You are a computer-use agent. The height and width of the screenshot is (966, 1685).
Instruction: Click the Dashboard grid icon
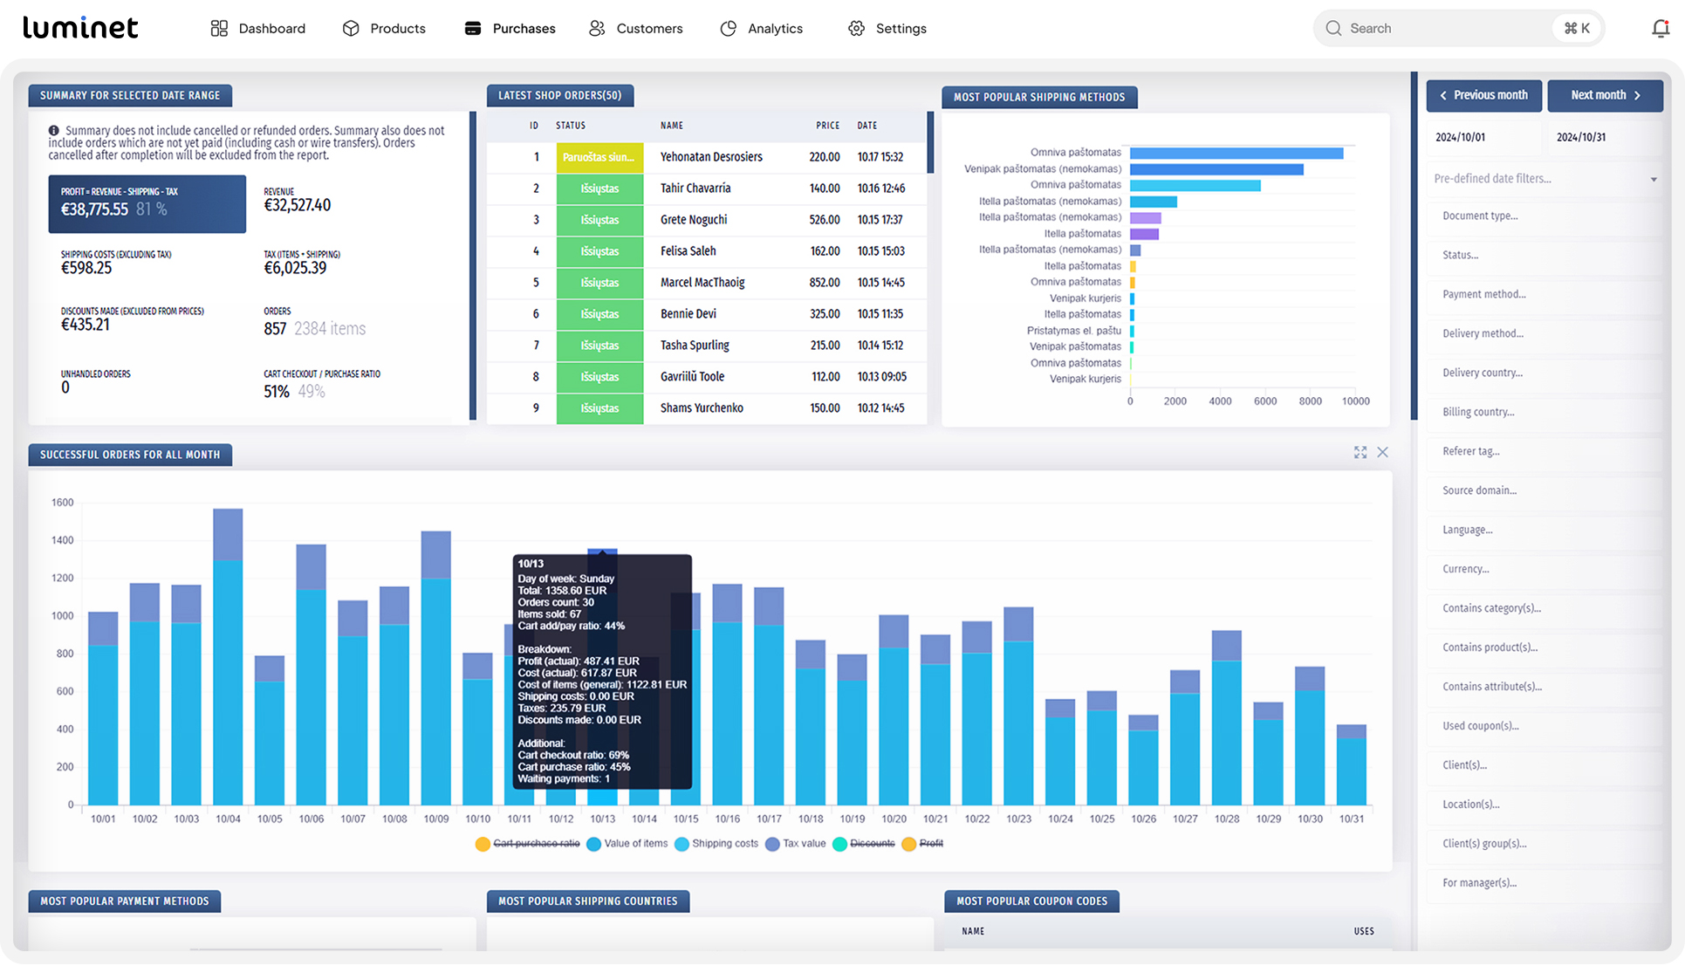click(219, 29)
